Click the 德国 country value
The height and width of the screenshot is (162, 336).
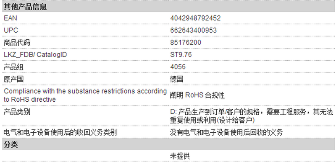pos(177,79)
